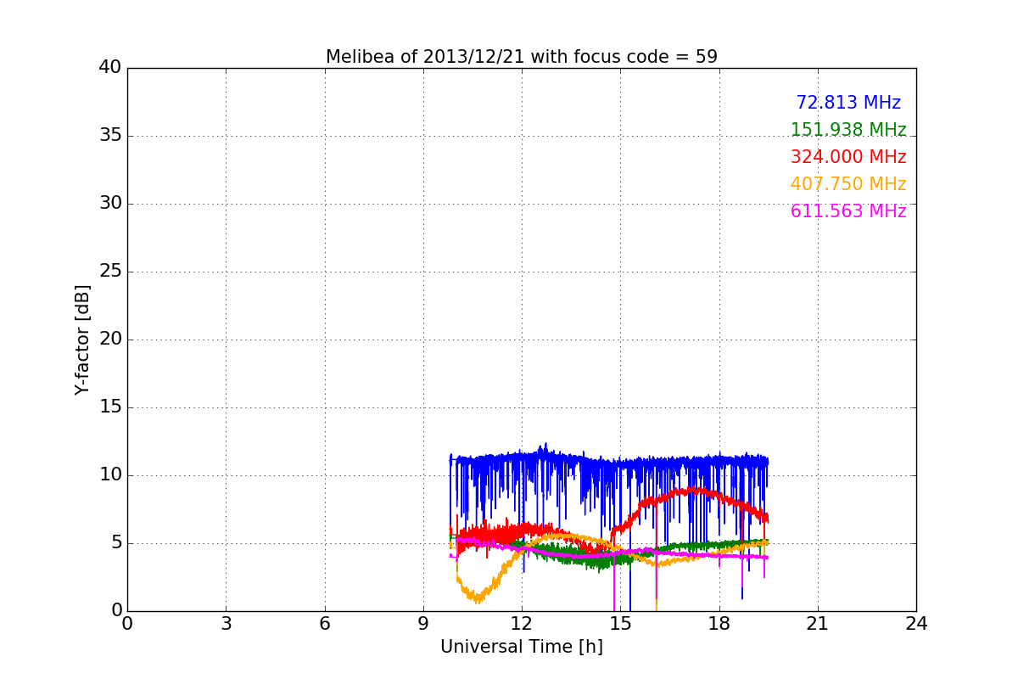Click the red curve's peak near 17 h
The height and width of the screenshot is (679, 1018).
[x=691, y=490]
